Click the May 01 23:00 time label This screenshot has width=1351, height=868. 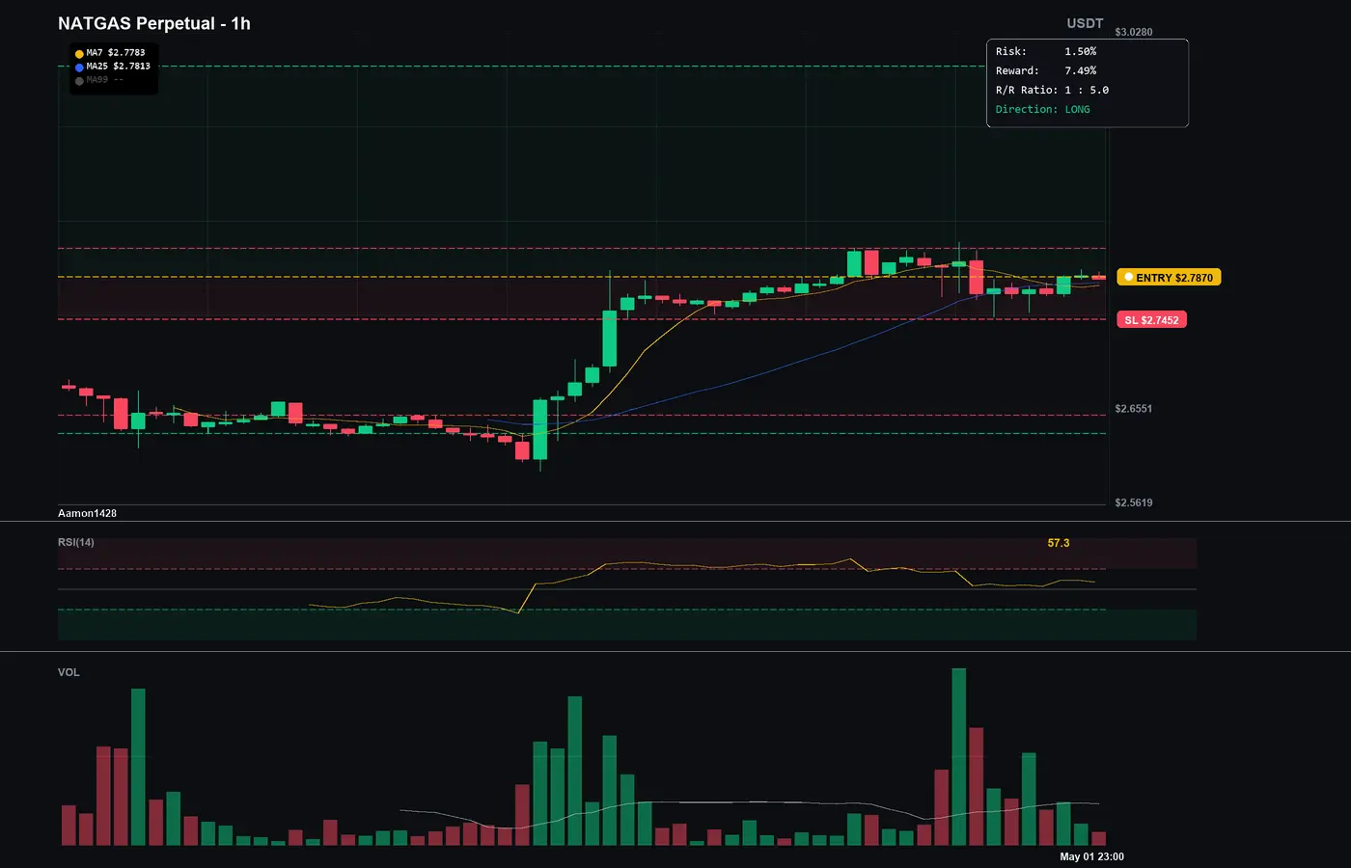coord(1091,856)
